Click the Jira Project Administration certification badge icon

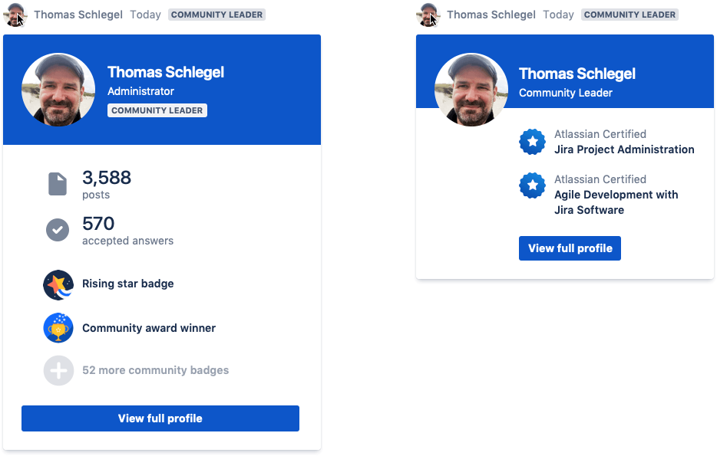point(532,142)
